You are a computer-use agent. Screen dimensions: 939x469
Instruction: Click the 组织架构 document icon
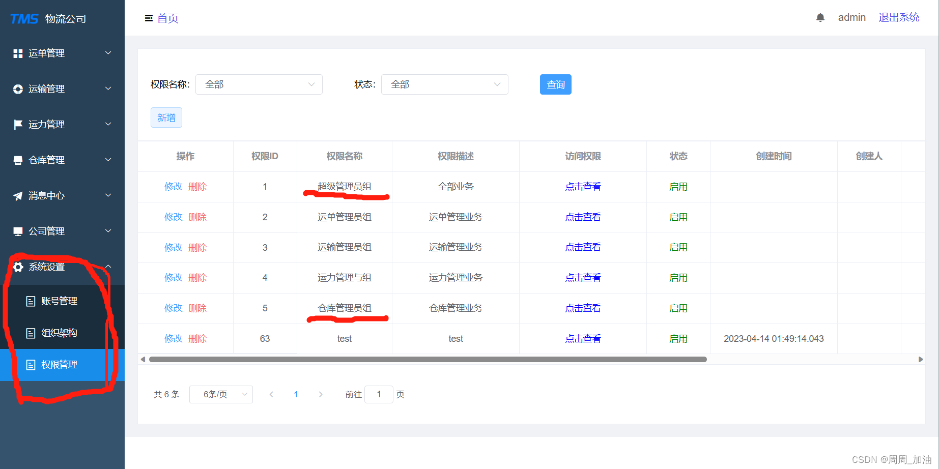[31, 333]
